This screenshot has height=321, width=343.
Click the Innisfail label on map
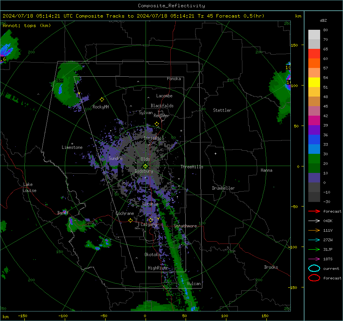[154, 138]
